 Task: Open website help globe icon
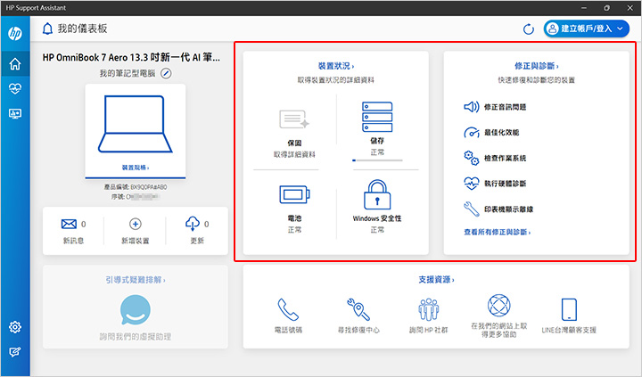(x=498, y=306)
